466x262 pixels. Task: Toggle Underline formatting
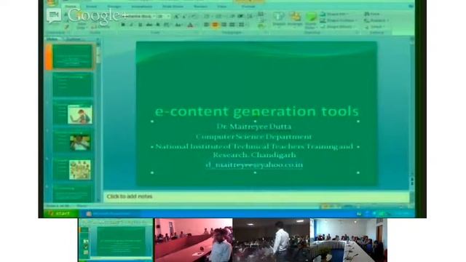click(x=140, y=25)
